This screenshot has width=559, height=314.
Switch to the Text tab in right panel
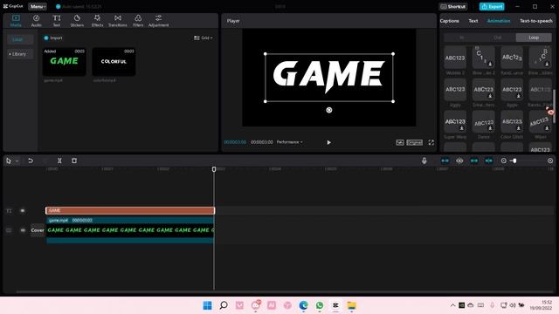click(x=473, y=21)
